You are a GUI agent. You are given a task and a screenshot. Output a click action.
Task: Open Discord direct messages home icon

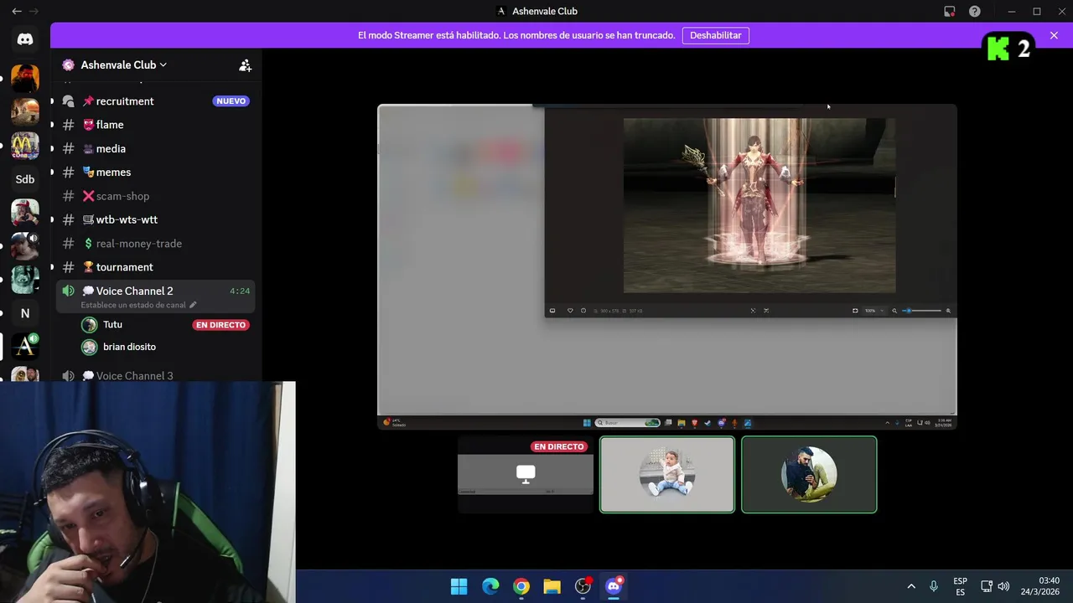[x=25, y=39]
